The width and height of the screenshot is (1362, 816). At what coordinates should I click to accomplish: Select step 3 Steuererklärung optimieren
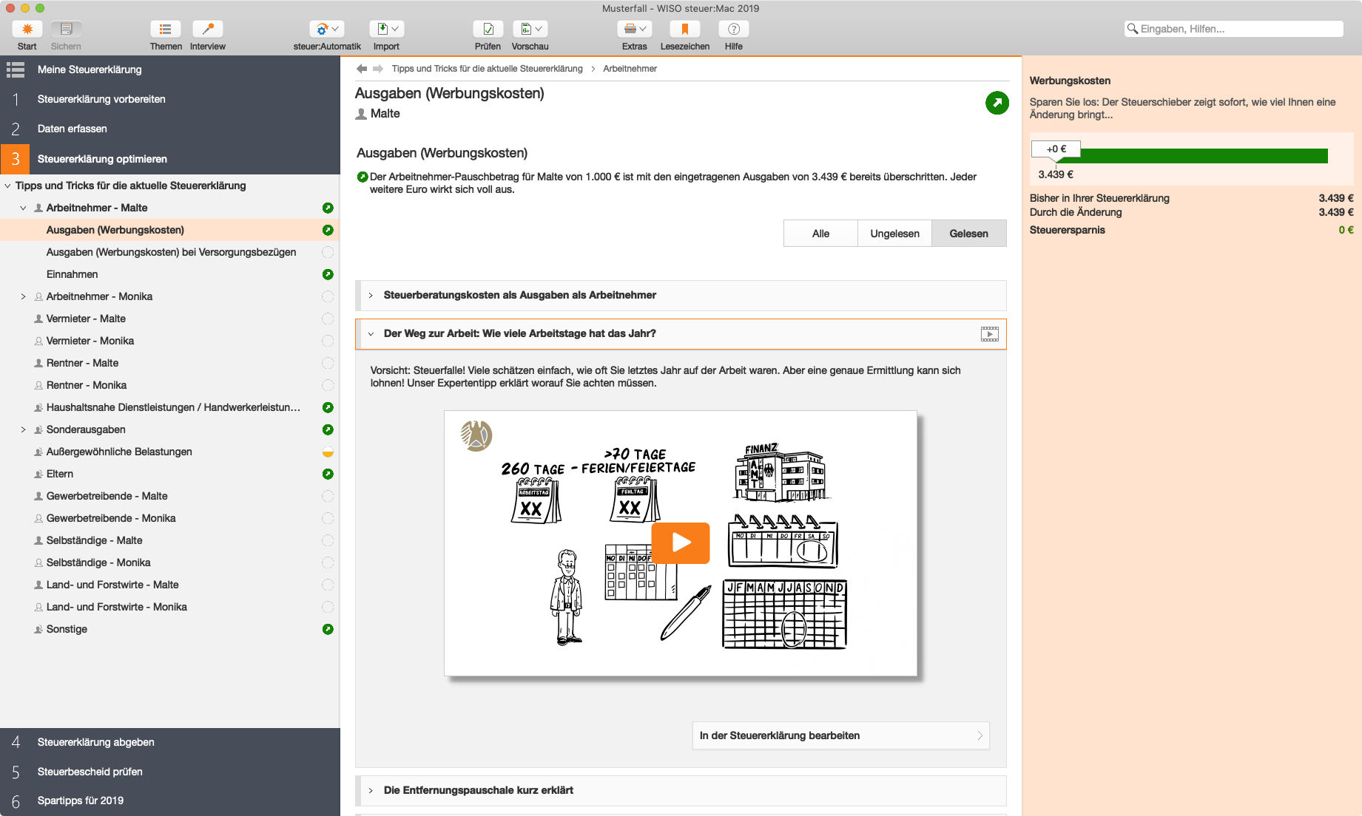(170, 159)
